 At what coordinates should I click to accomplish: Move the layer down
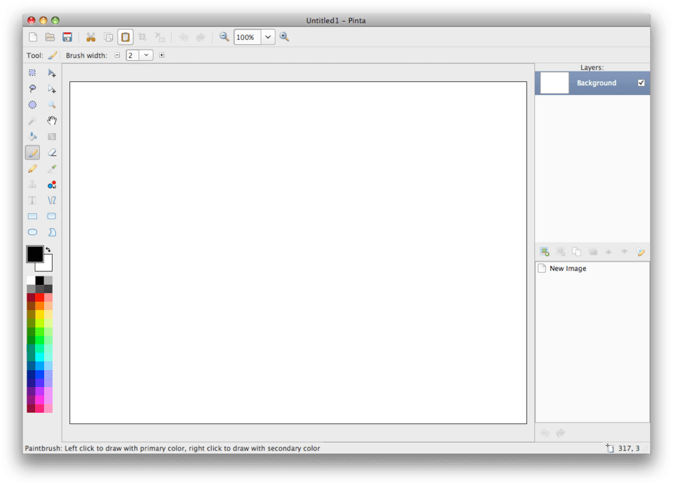coord(625,252)
